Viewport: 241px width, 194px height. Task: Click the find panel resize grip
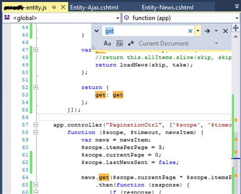(x=94, y=47)
